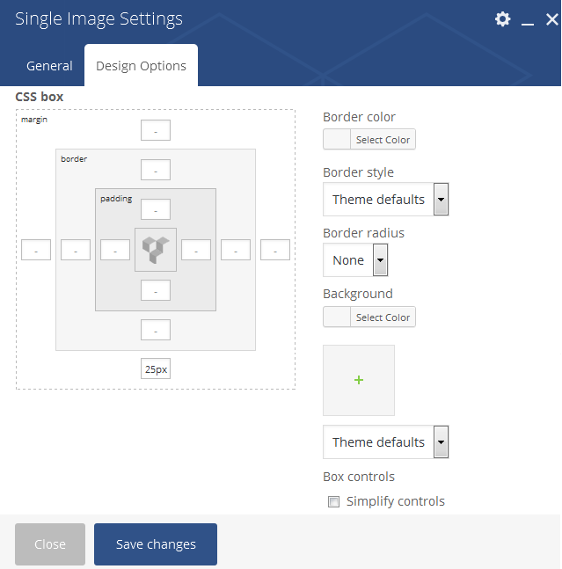Focus the padding top input field
The image size is (562, 569).
coord(156,209)
